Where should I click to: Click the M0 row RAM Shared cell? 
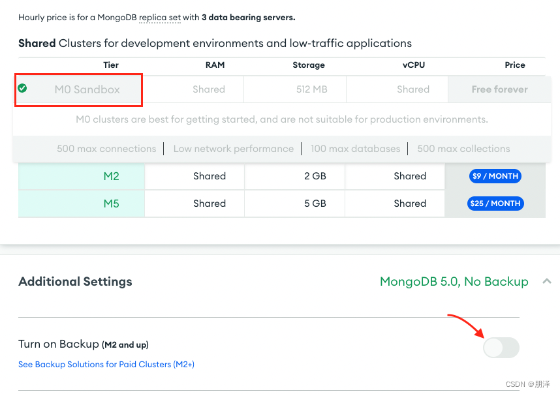[193, 89]
